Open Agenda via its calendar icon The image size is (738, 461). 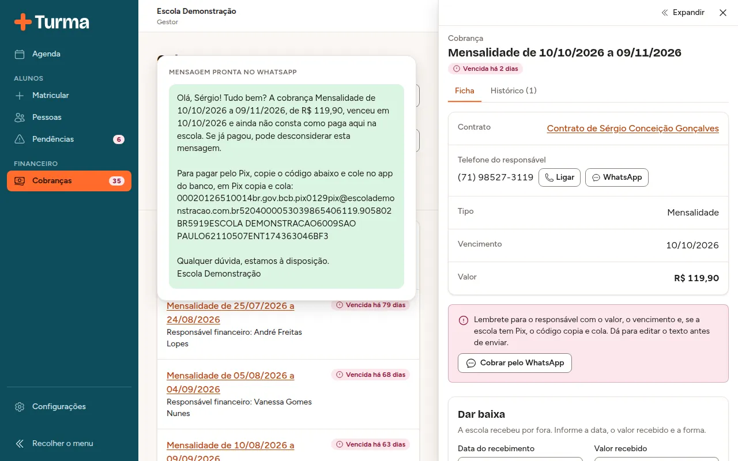20,54
